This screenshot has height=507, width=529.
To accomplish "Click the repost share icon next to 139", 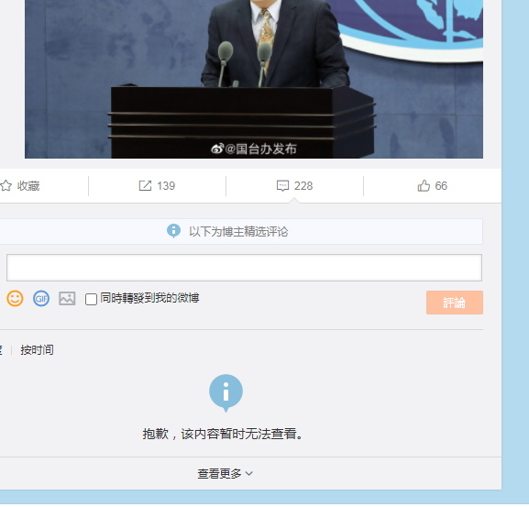I will [145, 186].
